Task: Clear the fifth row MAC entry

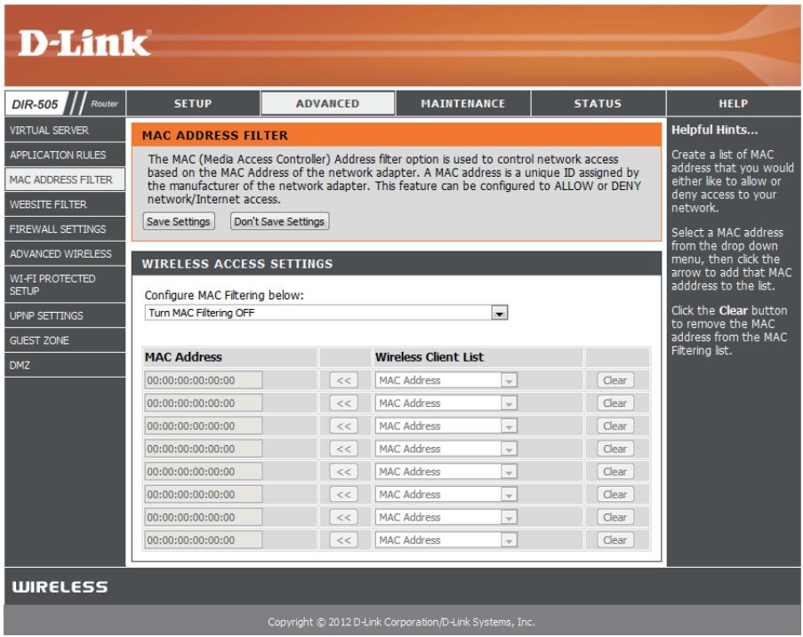Action: click(x=615, y=471)
